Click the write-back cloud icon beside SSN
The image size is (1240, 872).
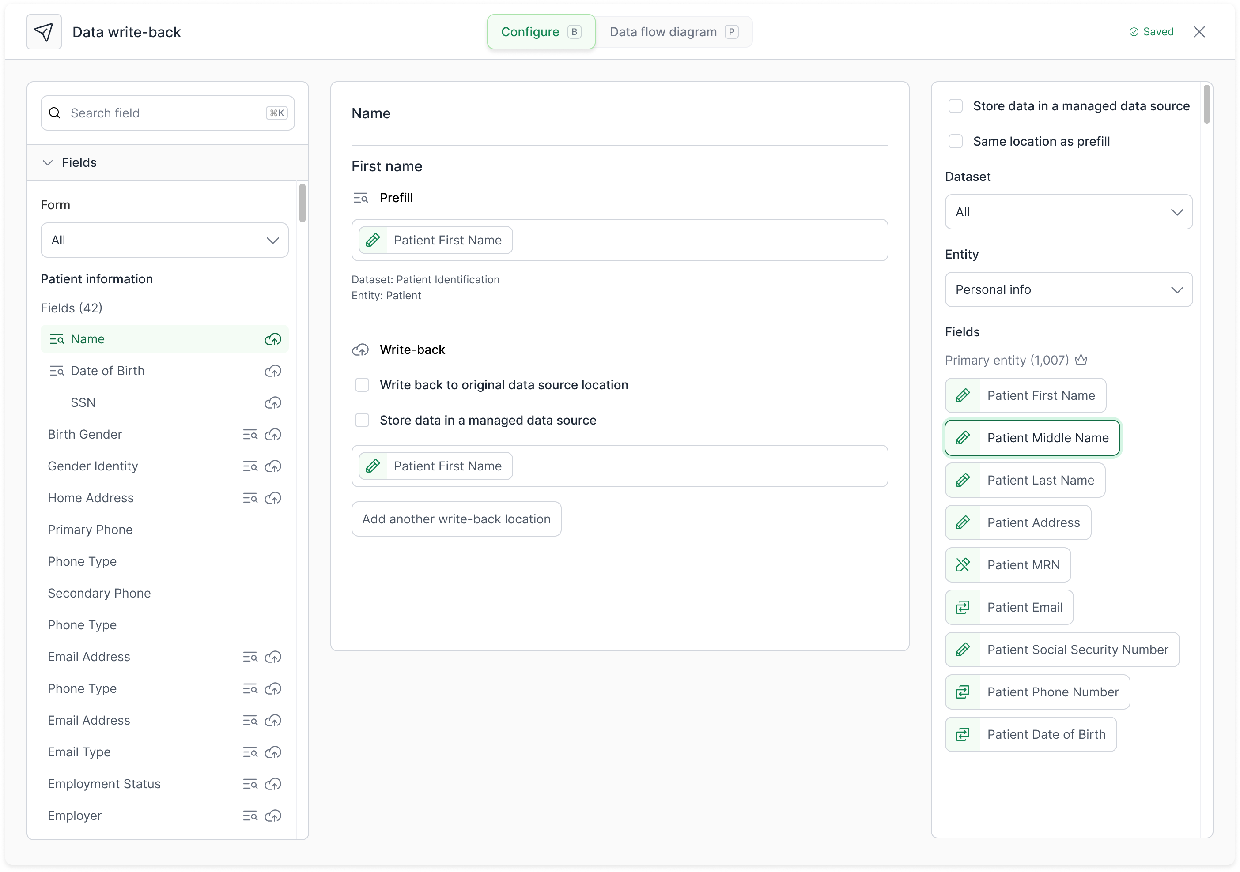point(273,402)
